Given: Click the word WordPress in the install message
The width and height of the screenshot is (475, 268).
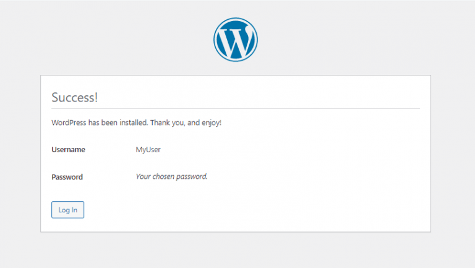Looking at the screenshot, I should (x=69, y=123).
